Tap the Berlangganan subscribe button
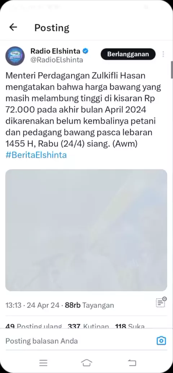The width and height of the screenshot is (173, 373). 128,54
